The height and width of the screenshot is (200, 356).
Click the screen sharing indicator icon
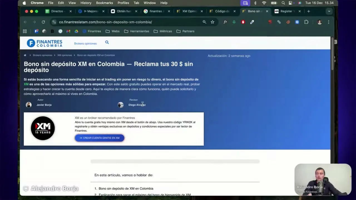(245, 3)
